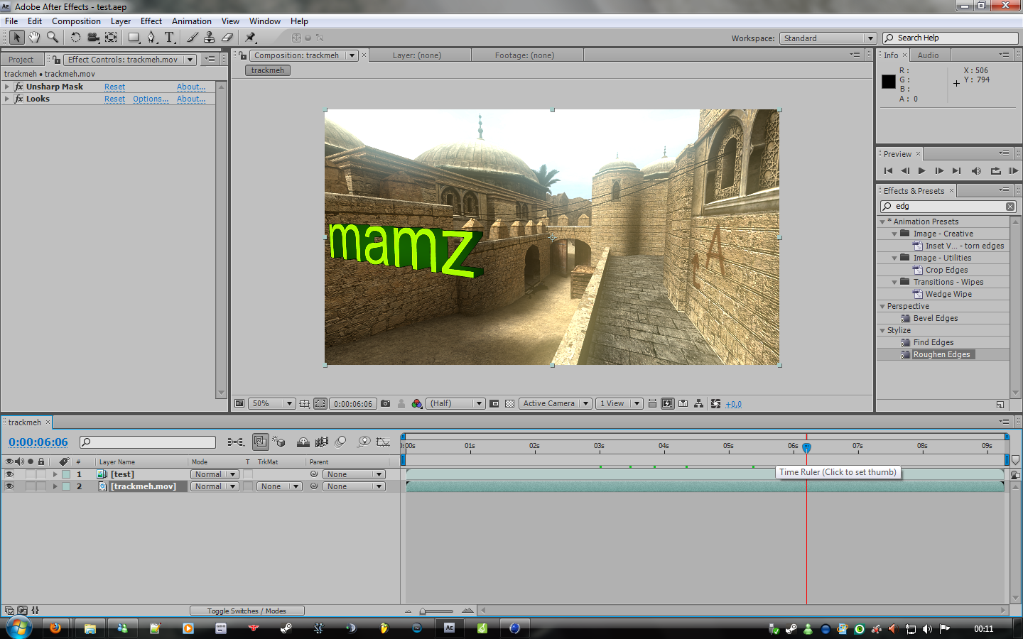Viewport: 1023px width, 639px height.
Task: Clear the effects search field
Action: pyautogui.click(x=1010, y=206)
